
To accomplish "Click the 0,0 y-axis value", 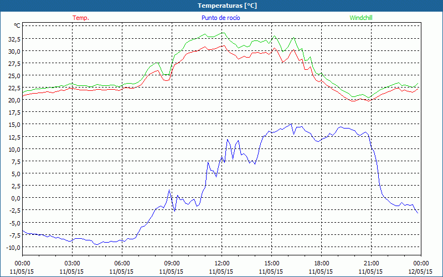I will coord(16,198).
